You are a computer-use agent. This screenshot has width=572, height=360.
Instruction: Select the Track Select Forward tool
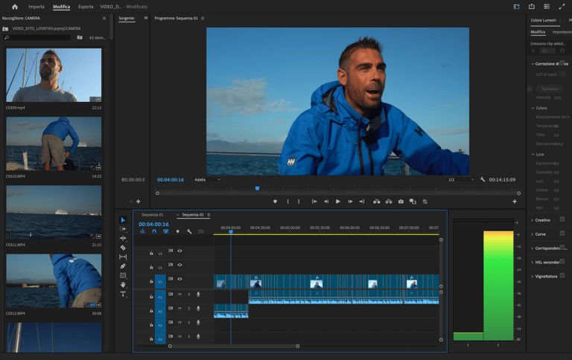tap(123, 229)
